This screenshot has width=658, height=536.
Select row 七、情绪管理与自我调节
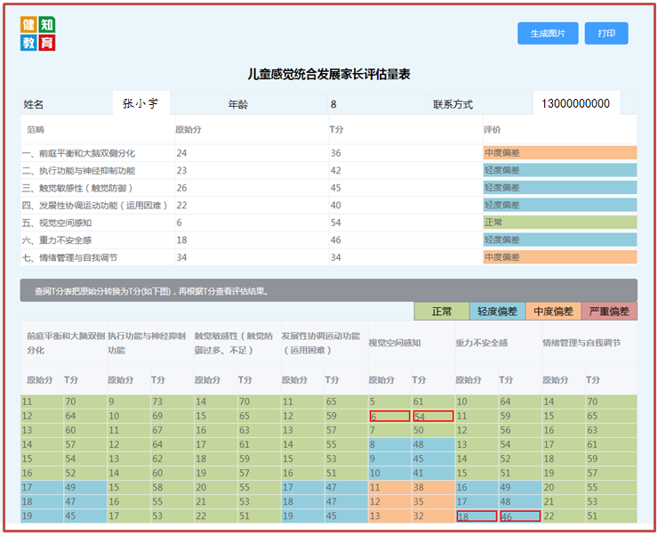[329, 257]
